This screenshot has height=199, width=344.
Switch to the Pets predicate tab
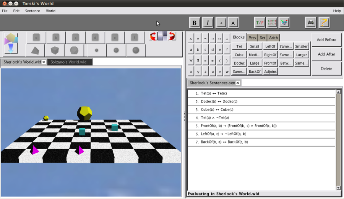click(252, 38)
